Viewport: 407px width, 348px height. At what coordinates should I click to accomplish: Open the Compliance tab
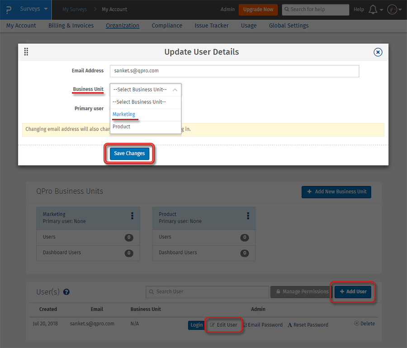167,26
